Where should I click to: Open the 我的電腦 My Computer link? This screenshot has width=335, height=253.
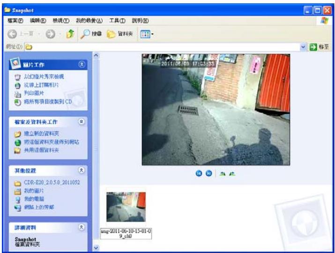[34, 199]
